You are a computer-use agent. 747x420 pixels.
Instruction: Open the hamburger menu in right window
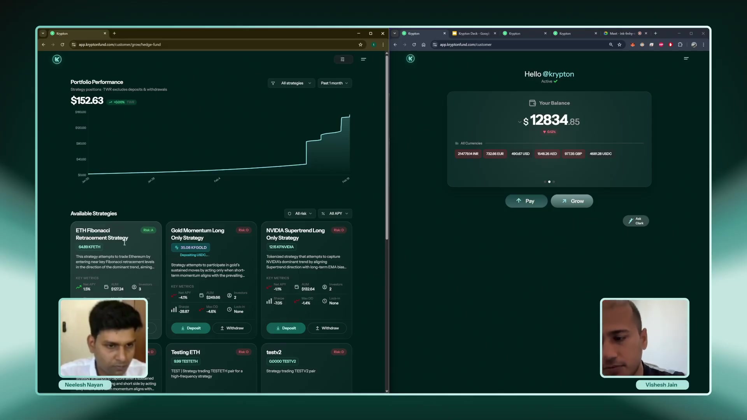(x=686, y=58)
